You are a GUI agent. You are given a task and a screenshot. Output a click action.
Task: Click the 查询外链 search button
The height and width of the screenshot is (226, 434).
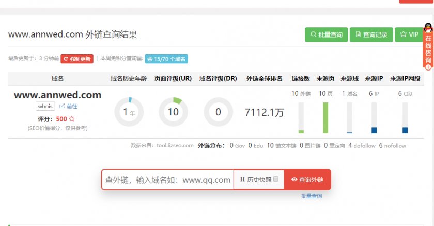(x=307, y=180)
